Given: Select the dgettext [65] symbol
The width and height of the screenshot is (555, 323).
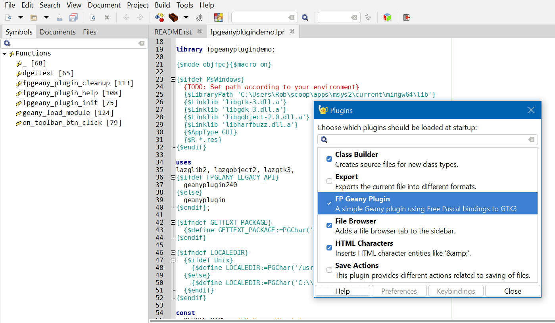Looking at the screenshot, I should click(48, 73).
